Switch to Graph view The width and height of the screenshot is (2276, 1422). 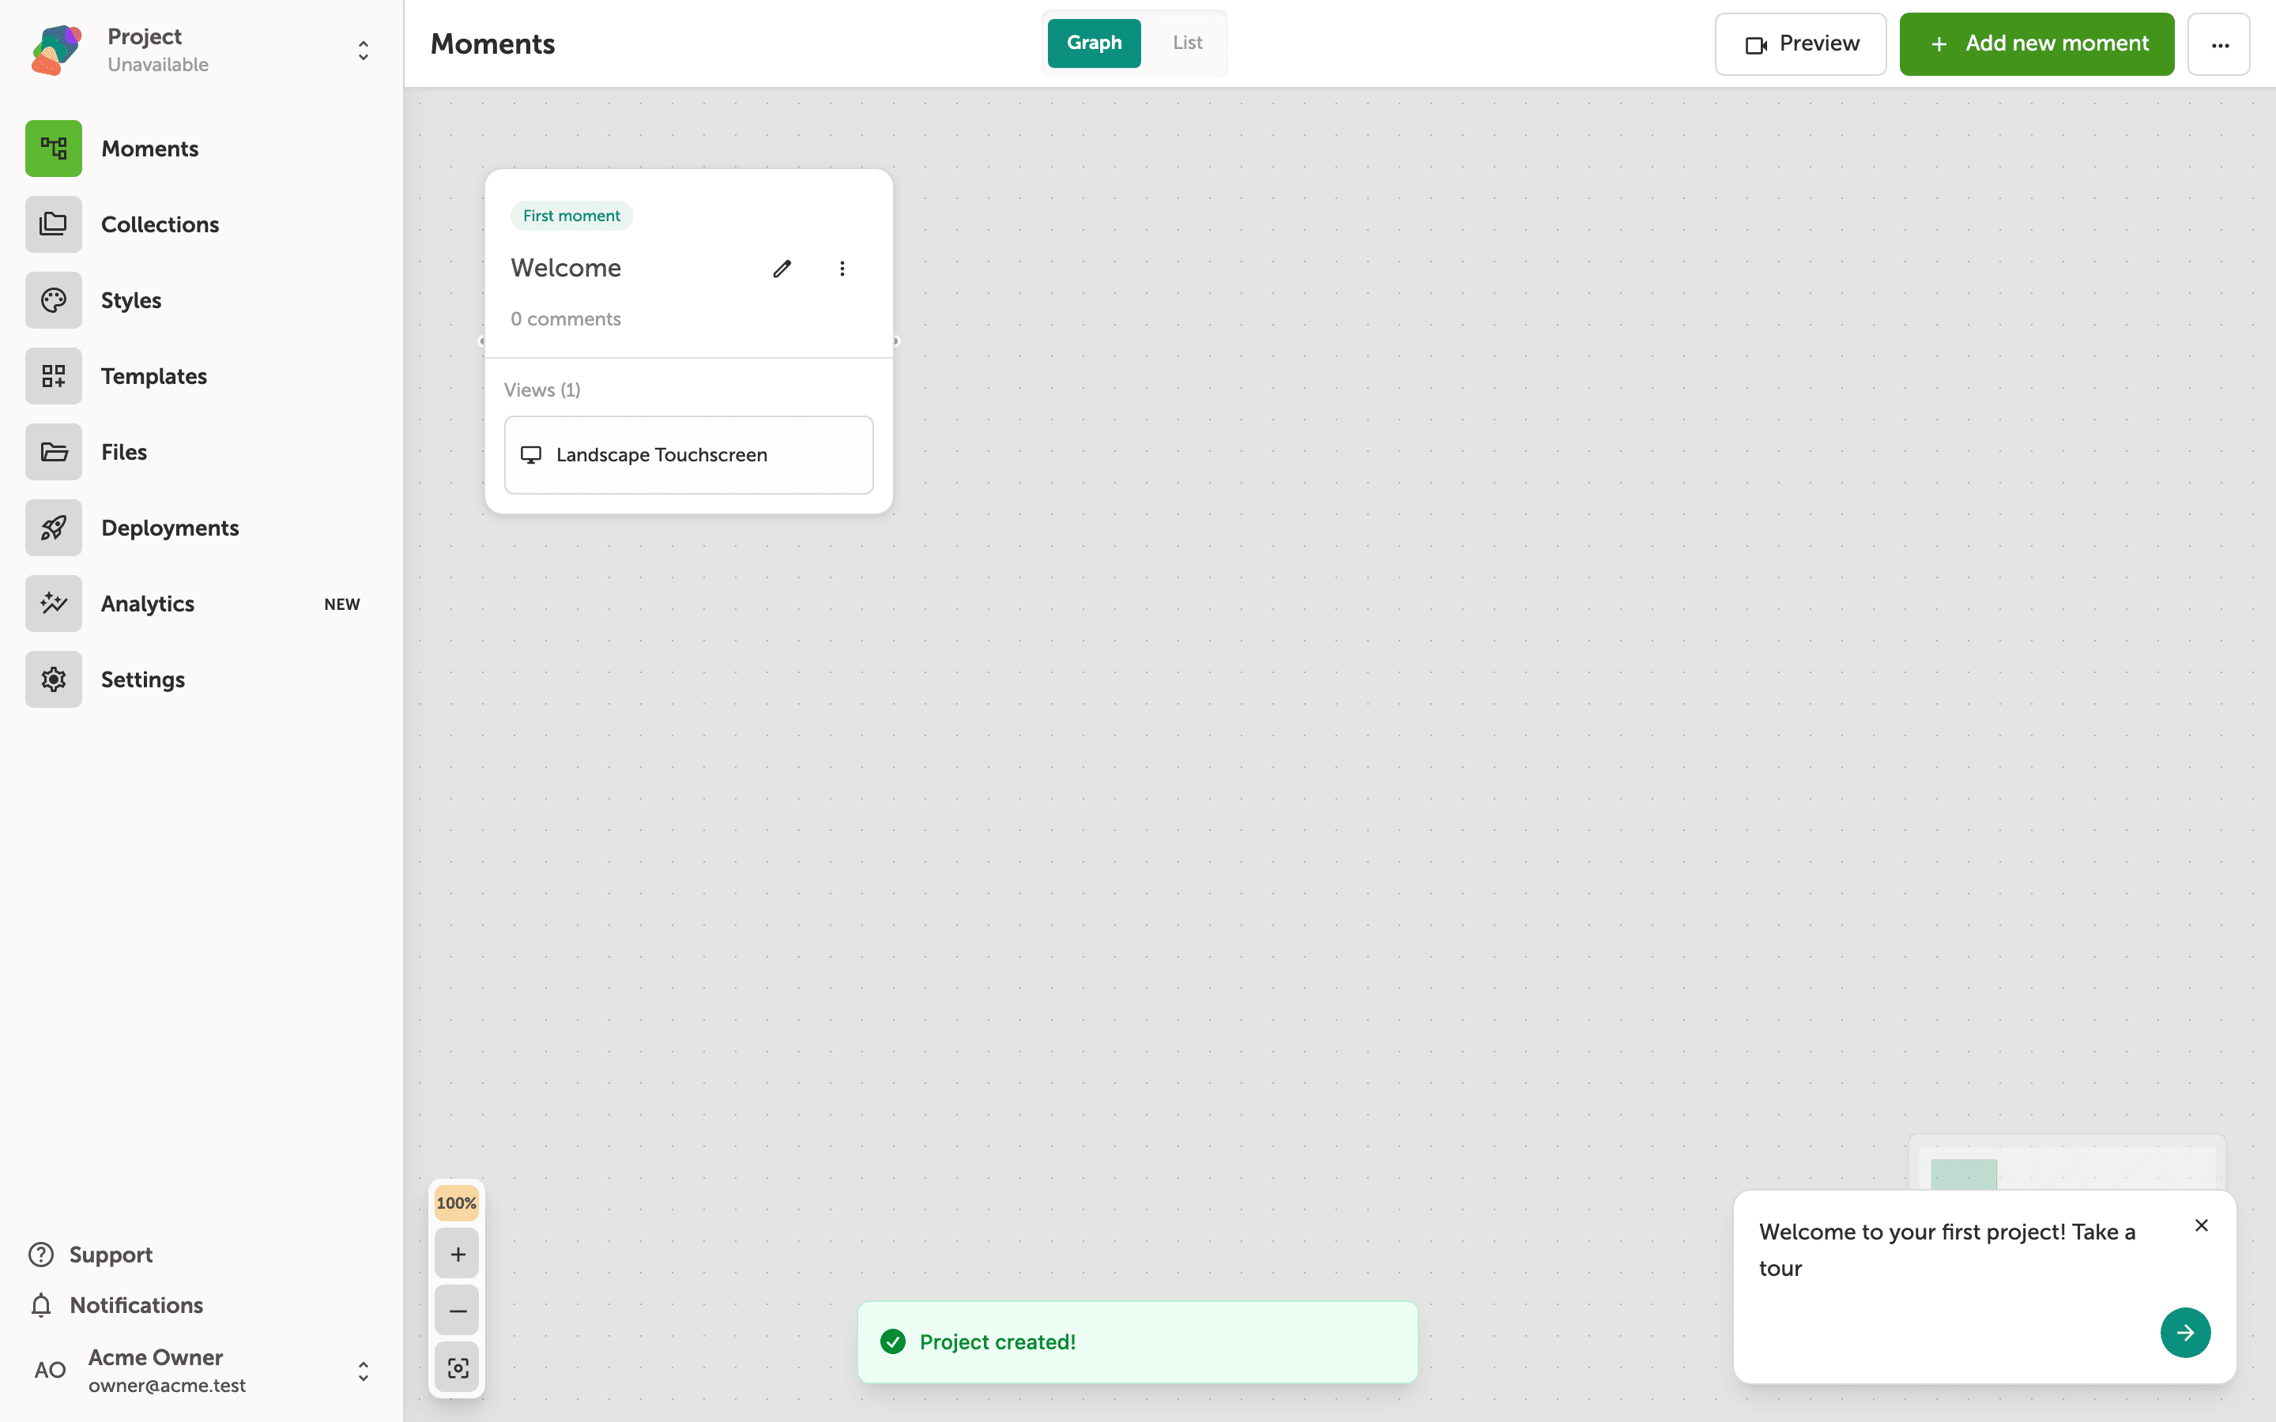pos(1094,43)
